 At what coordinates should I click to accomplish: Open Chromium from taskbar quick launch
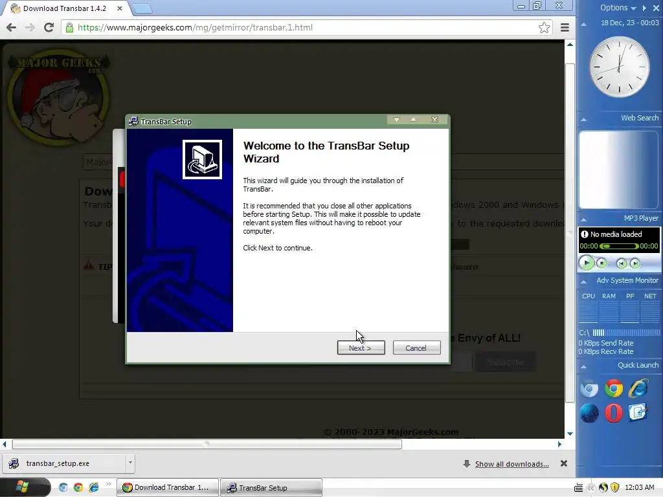63,487
